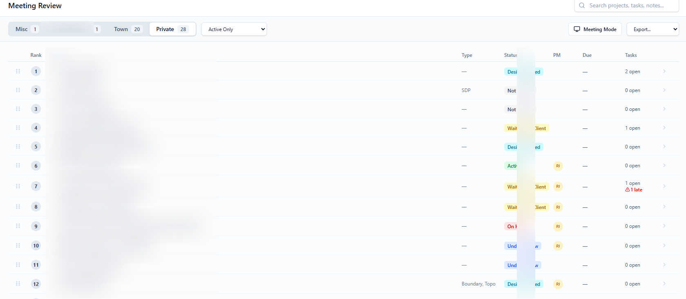The image size is (686, 299).
Task: Select the Meeting Mode monitor icon
Action: pyautogui.click(x=577, y=29)
